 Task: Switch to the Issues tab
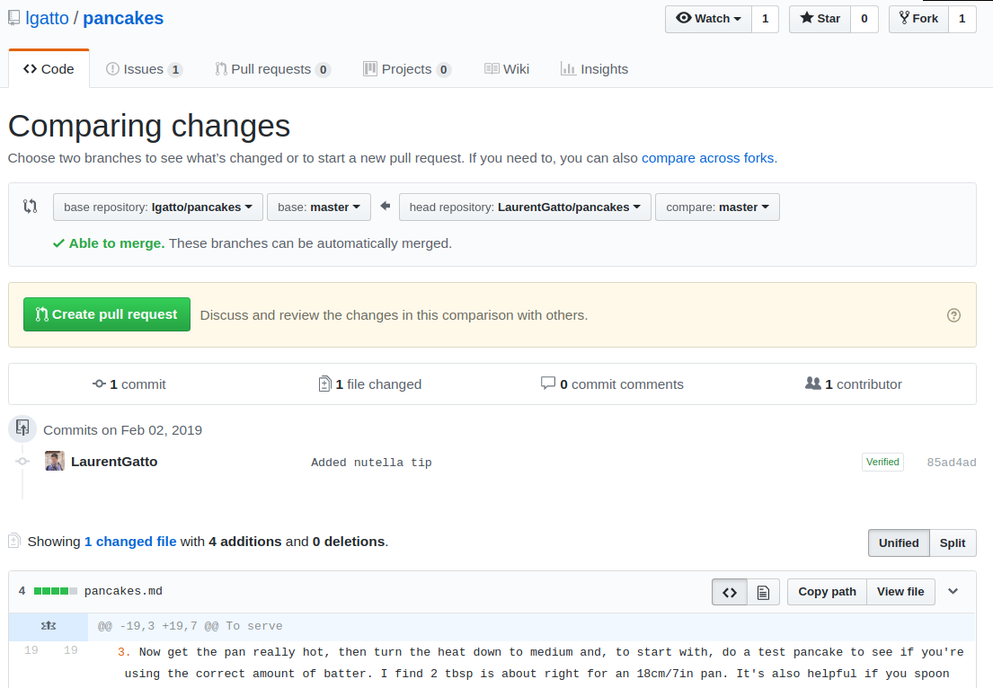click(x=143, y=67)
